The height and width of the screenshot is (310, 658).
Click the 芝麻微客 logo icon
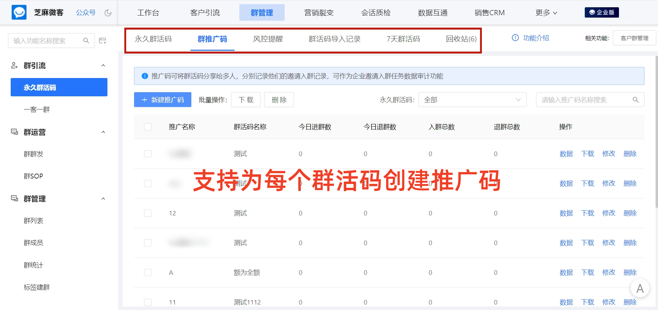(x=19, y=12)
